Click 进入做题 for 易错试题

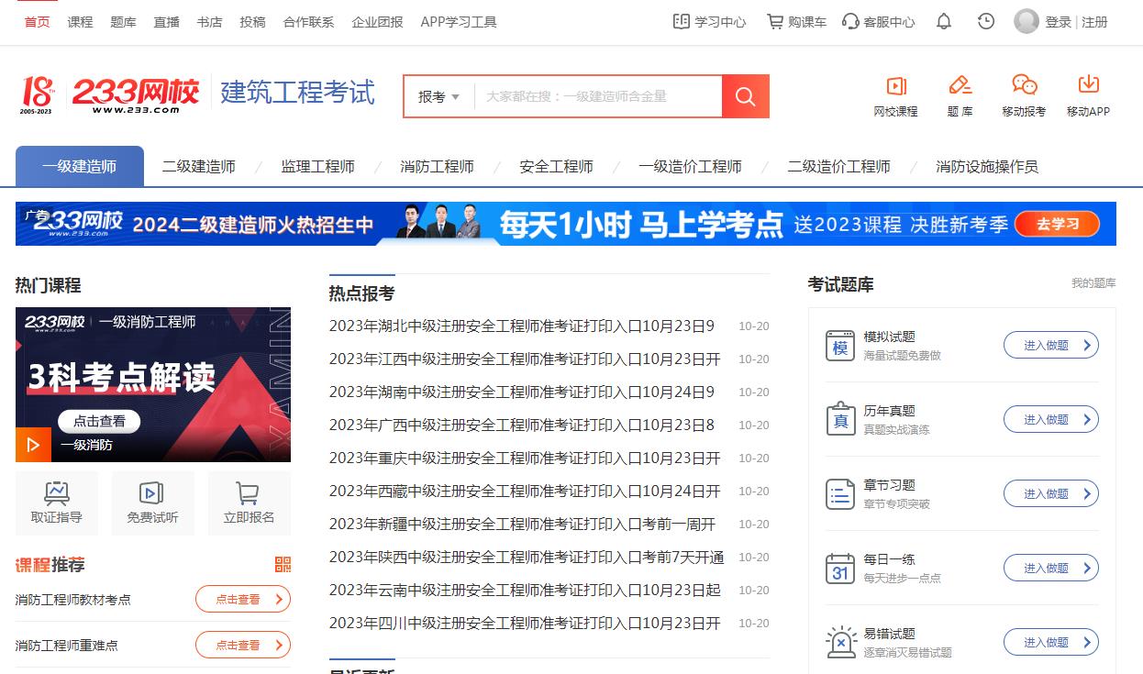click(x=1051, y=642)
